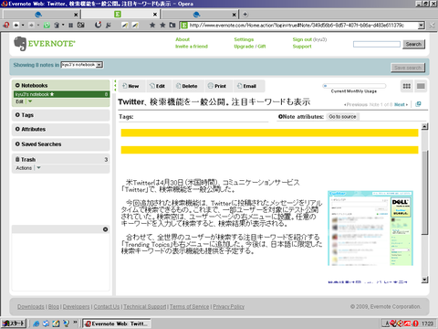Open the Downloads footer link
The height and width of the screenshot is (329, 438).
31,306
